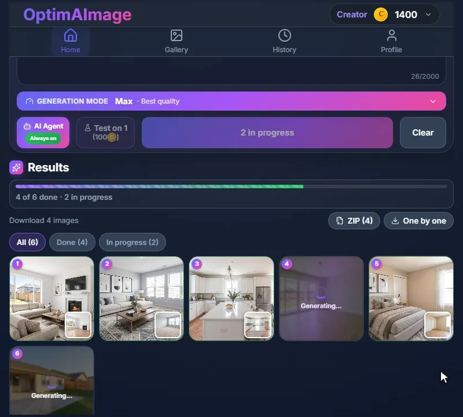Click the Results heading

pyautogui.click(x=49, y=167)
